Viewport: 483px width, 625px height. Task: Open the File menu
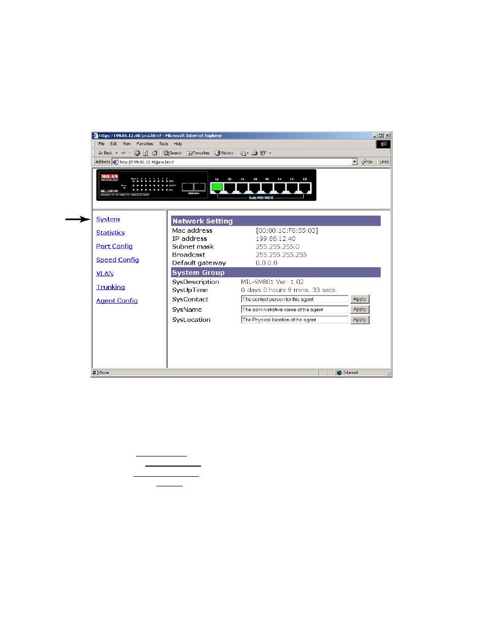[101, 144]
